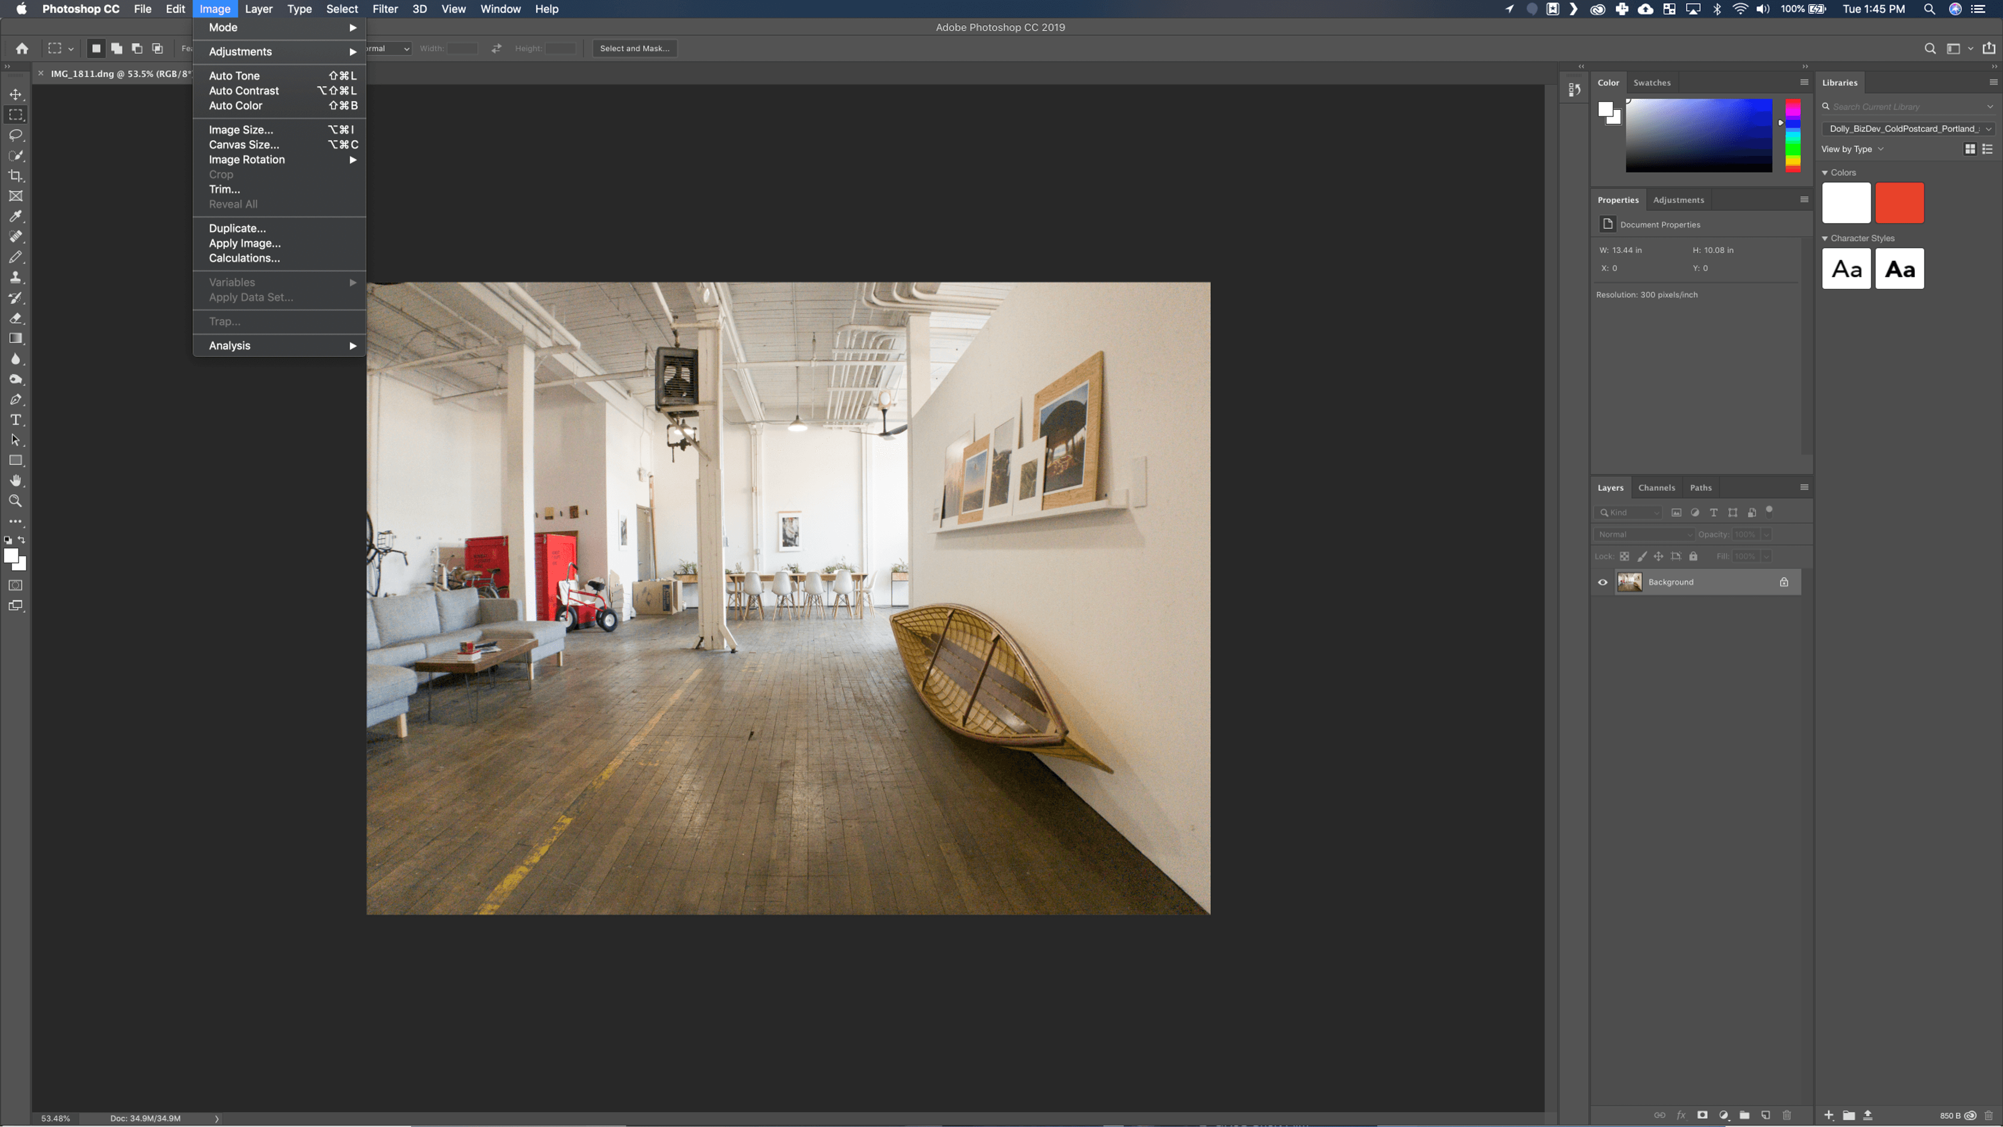Select the Quick Selection tool

coord(16,155)
